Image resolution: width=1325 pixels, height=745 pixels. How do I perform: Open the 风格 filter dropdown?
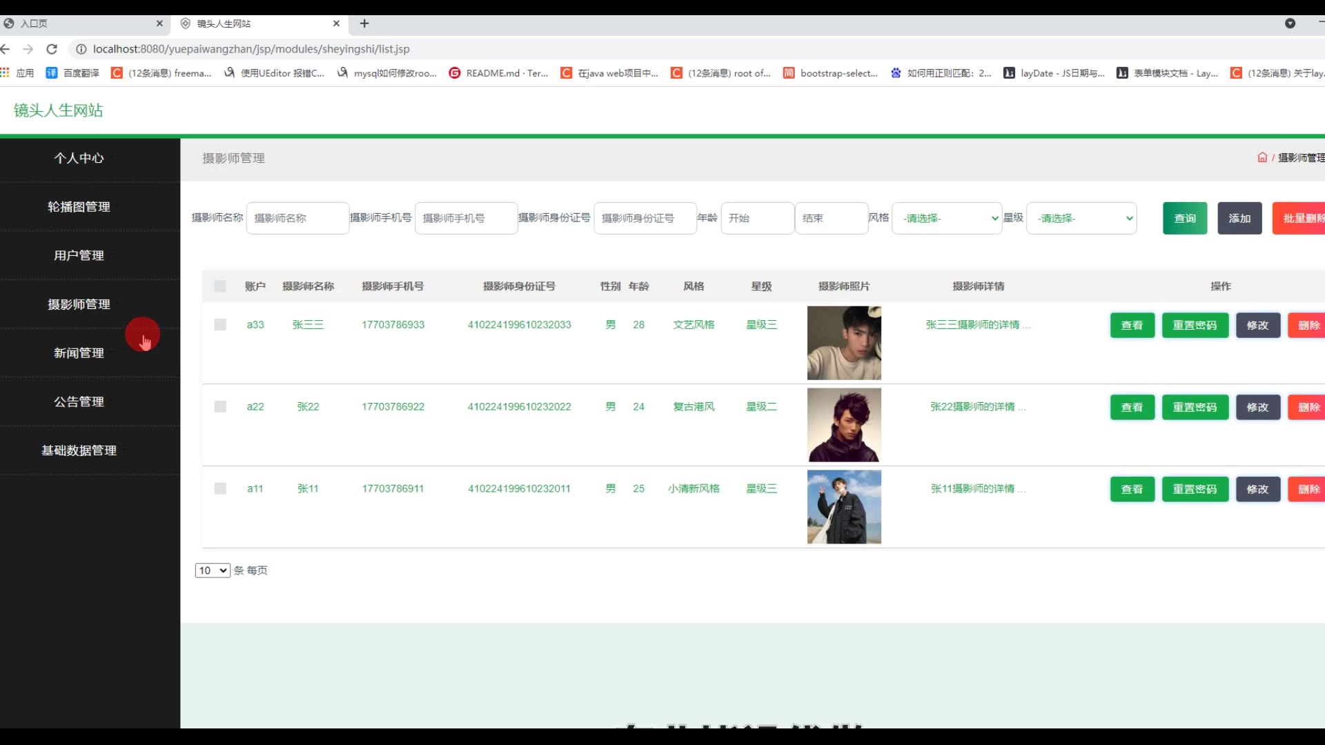pyautogui.click(x=947, y=218)
